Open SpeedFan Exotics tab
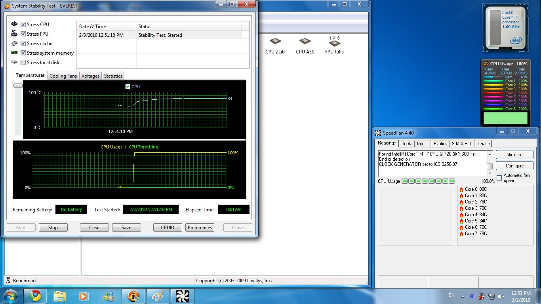This screenshot has height=304, width=541. [440, 143]
